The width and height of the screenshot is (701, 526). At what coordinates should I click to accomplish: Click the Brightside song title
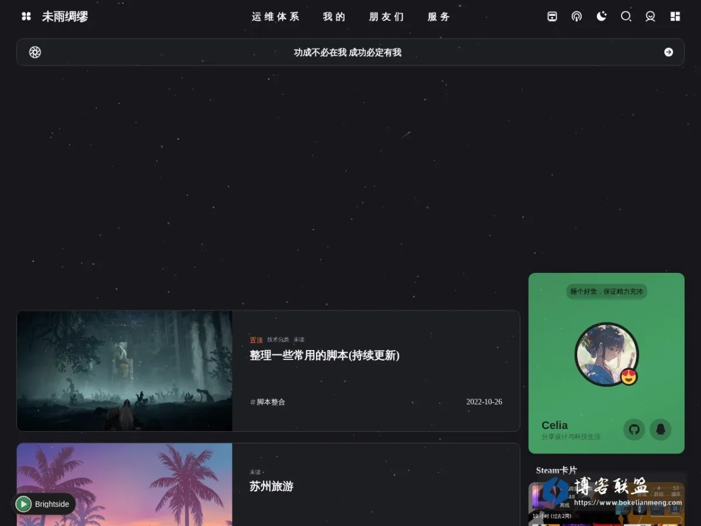(52, 504)
